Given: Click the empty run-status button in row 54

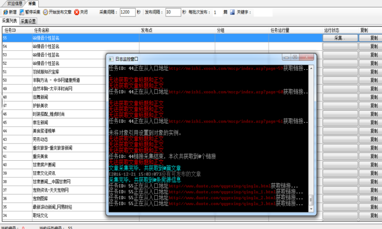Looking at the screenshot, I should pos(340,47).
